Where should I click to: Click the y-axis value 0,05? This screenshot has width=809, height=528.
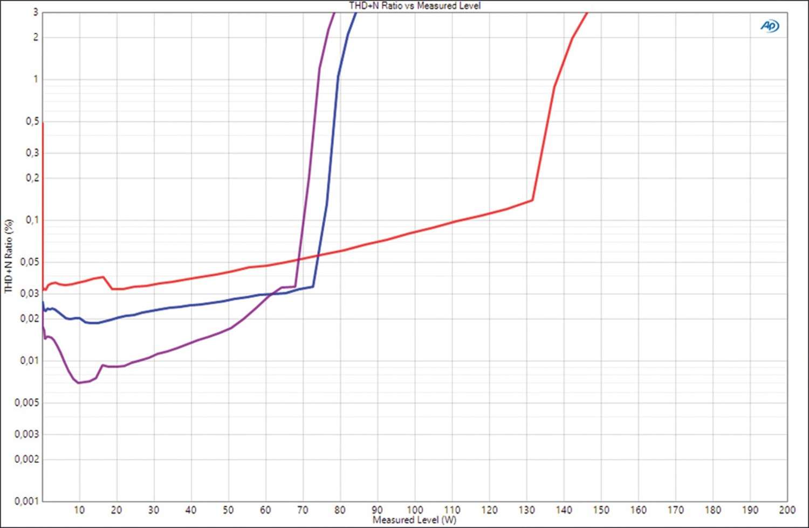(x=30, y=262)
